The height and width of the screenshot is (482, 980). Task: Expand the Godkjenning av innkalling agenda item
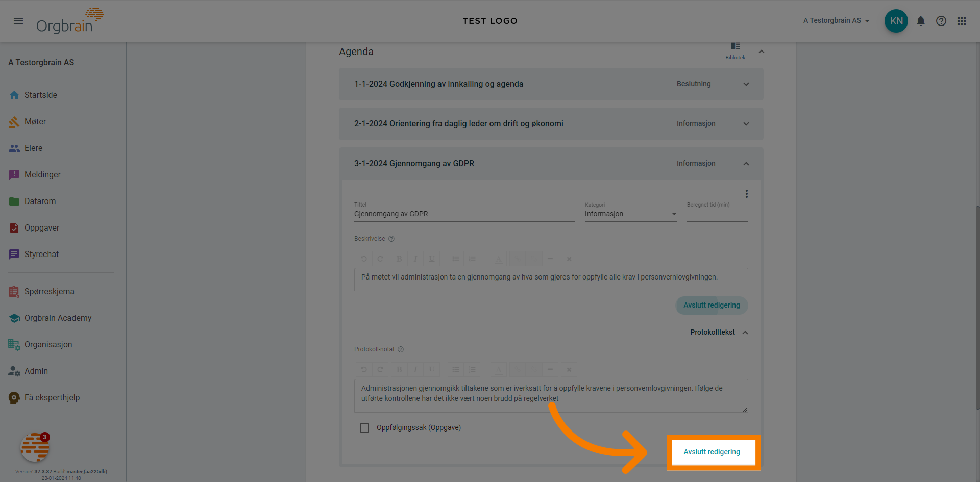(746, 84)
